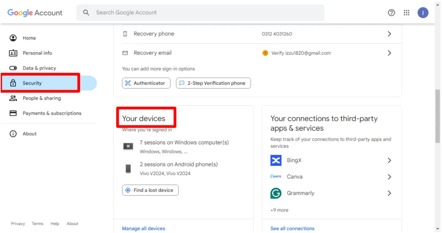Open the Google apps grid
Image resolution: width=442 pixels, height=233 pixels.
(x=406, y=13)
